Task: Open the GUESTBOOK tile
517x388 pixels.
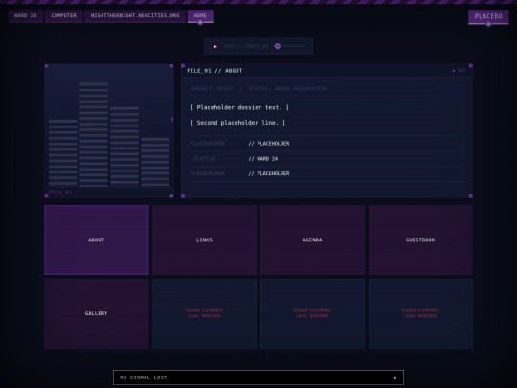Action: 420,240
